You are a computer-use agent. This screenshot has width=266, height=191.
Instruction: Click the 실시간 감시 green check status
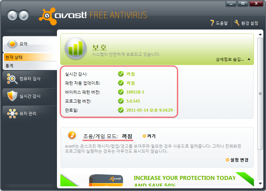[121, 74]
